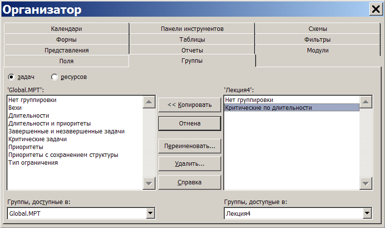
Task: Select Приоритеты с сохранением структуры
Action: point(75,155)
